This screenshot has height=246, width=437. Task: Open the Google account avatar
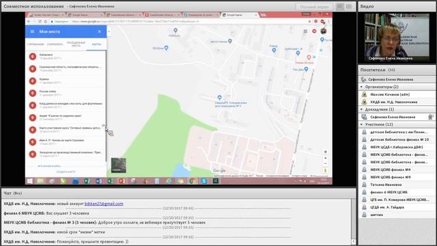tap(324, 31)
